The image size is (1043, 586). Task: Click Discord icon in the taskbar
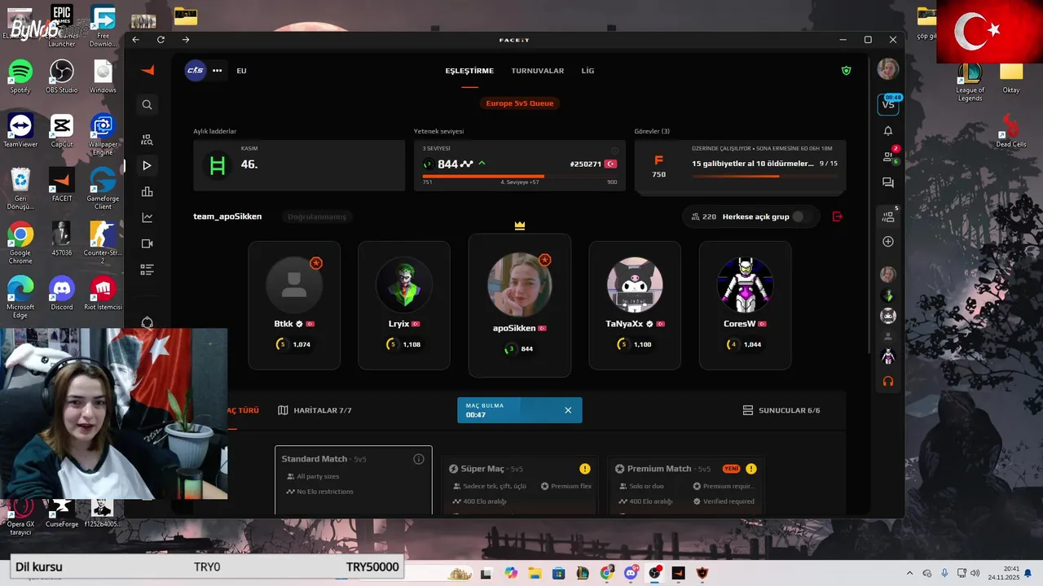(630, 573)
